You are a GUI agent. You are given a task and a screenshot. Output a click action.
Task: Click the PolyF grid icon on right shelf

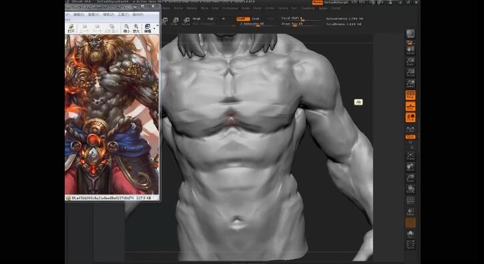[410, 201]
